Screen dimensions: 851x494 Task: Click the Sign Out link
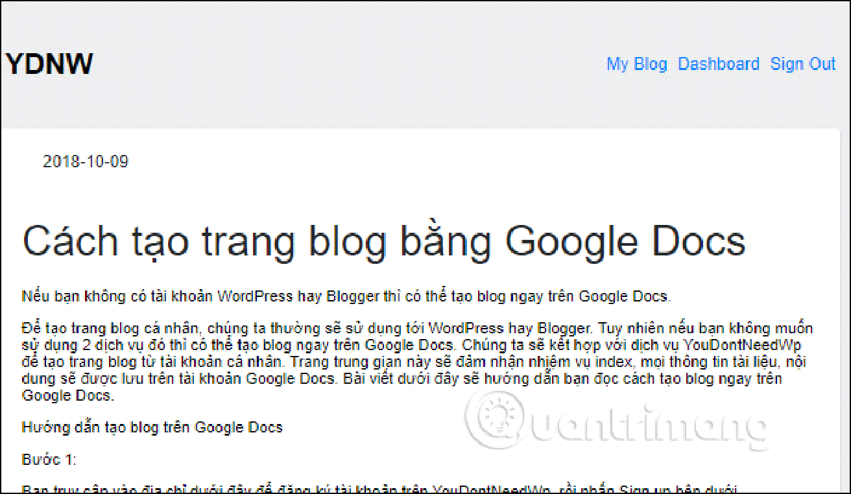[803, 64]
